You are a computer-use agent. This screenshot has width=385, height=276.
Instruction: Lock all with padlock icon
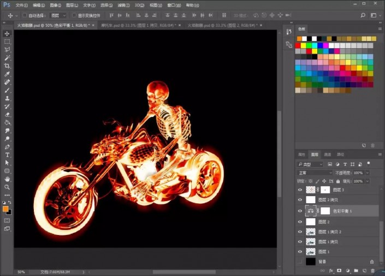tap(338, 181)
